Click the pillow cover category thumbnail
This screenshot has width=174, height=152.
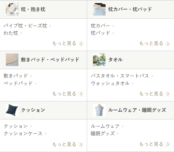(99, 9)
